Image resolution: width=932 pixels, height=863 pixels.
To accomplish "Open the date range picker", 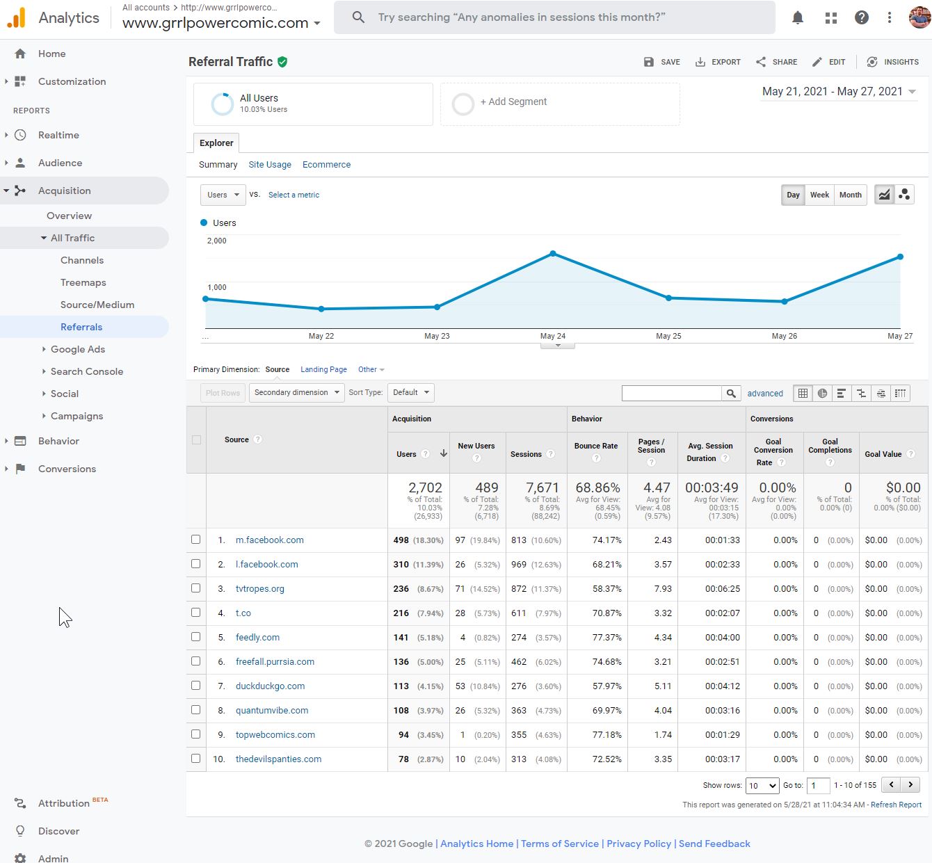I will [x=839, y=91].
